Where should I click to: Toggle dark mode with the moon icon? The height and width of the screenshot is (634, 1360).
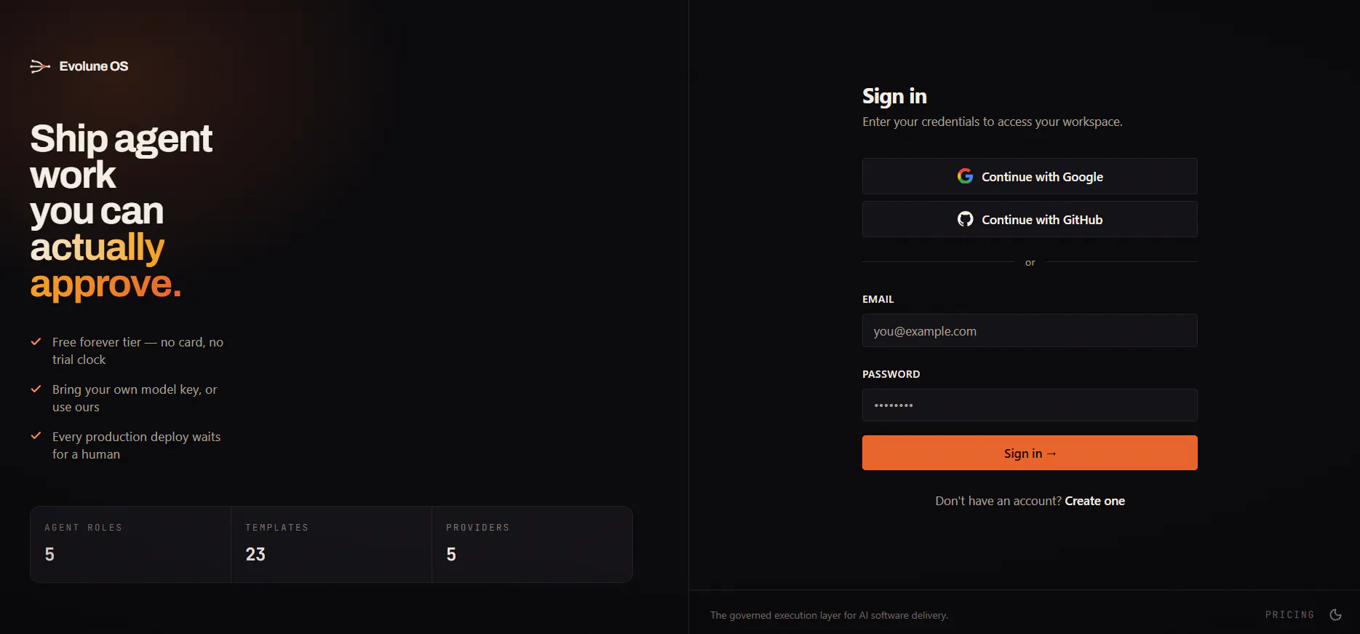pyautogui.click(x=1335, y=614)
